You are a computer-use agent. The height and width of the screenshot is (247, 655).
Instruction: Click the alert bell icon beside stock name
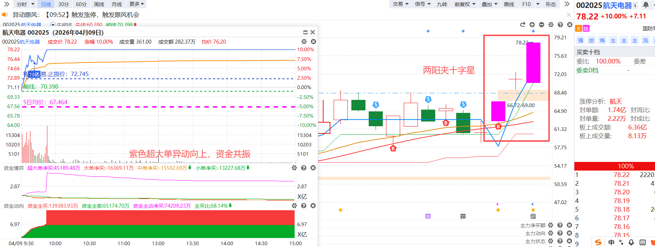(x=646, y=5)
